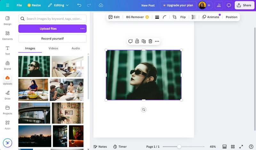Open the Notes panel
The width and height of the screenshot is (256, 150).
pos(100,146)
